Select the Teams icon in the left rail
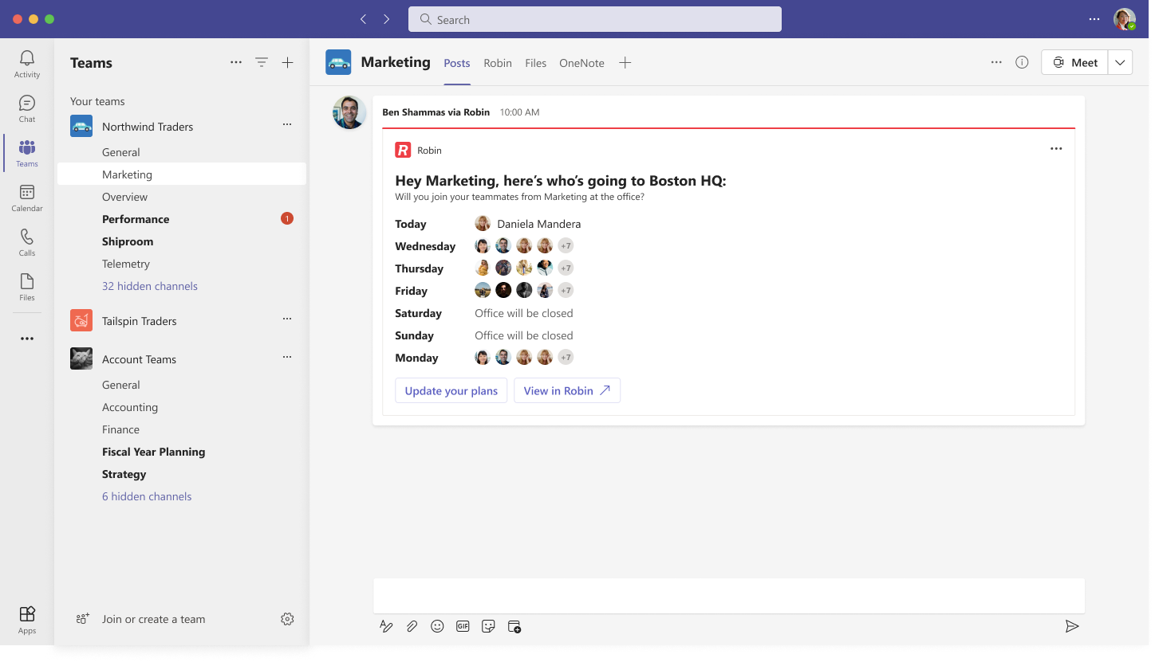This screenshot has width=1155, height=662. pos(27,153)
